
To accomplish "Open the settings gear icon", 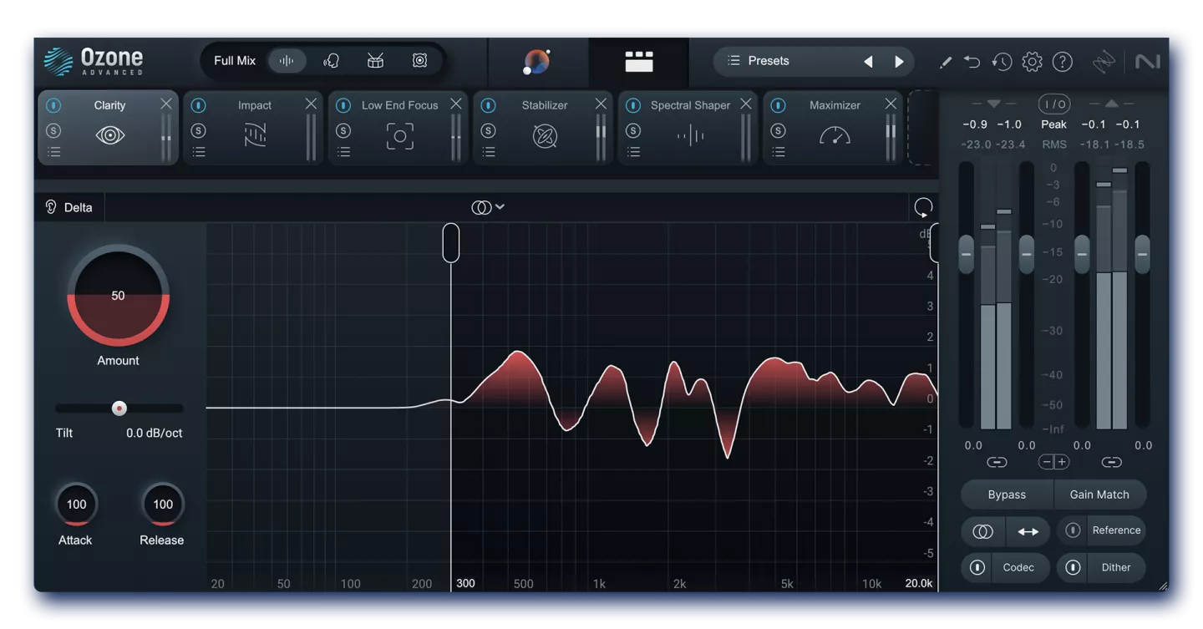I will (x=1033, y=62).
